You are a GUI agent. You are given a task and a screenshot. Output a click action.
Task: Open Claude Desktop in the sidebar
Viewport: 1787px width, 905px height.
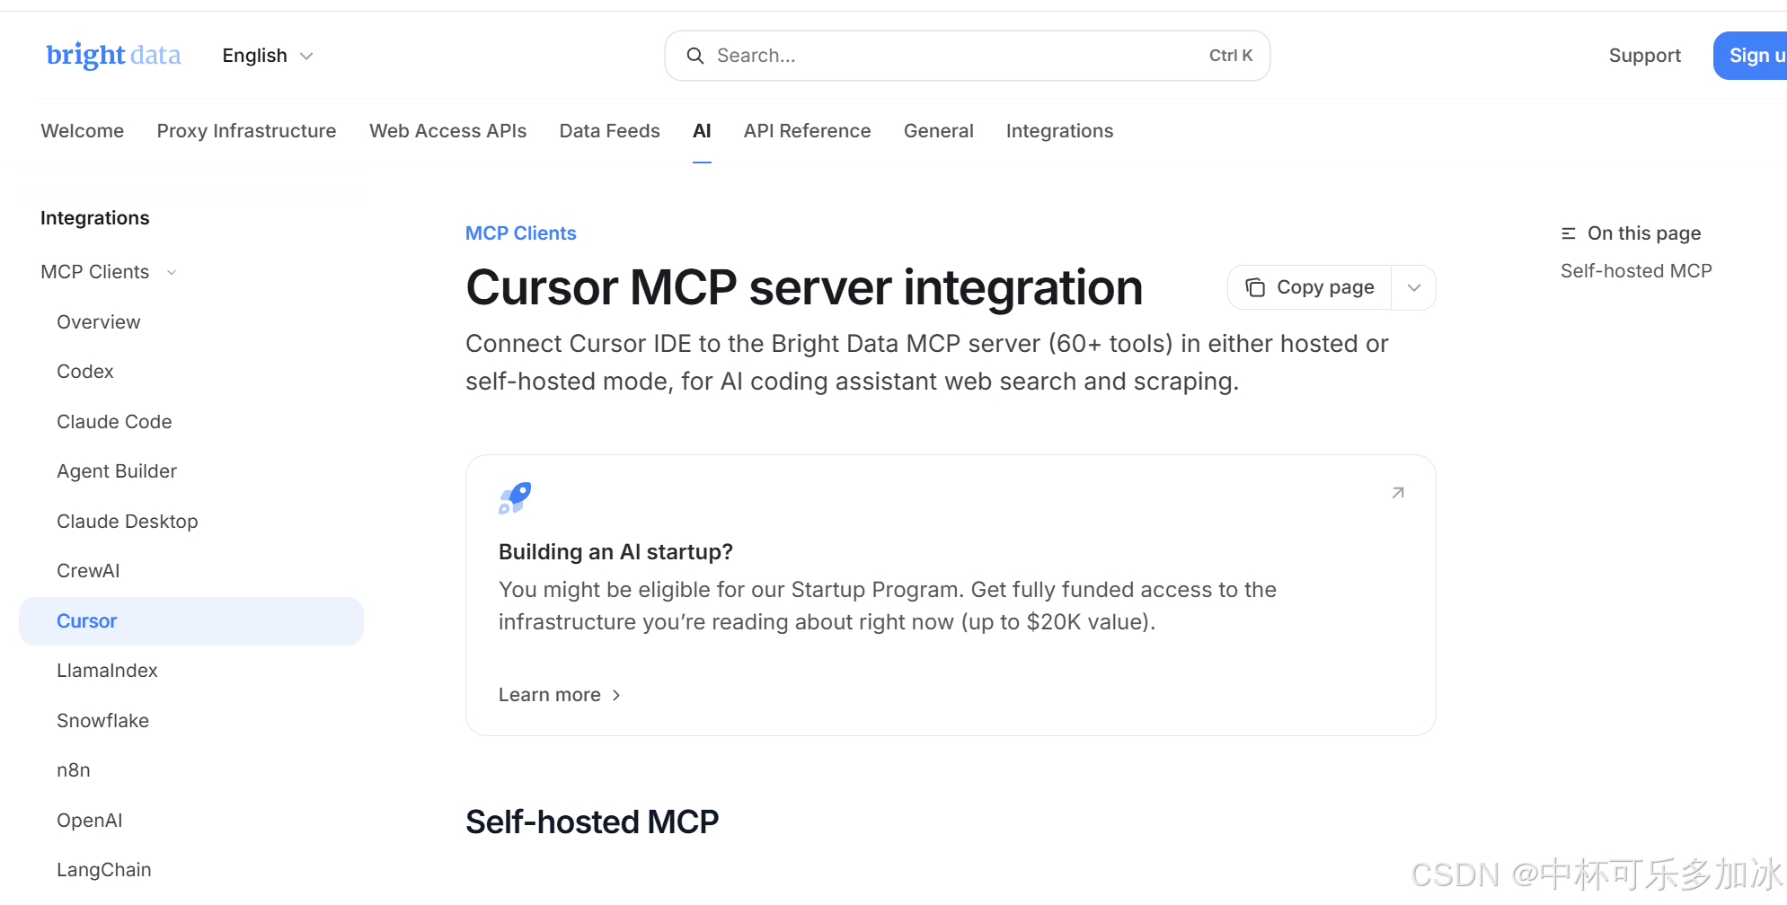click(128, 522)
